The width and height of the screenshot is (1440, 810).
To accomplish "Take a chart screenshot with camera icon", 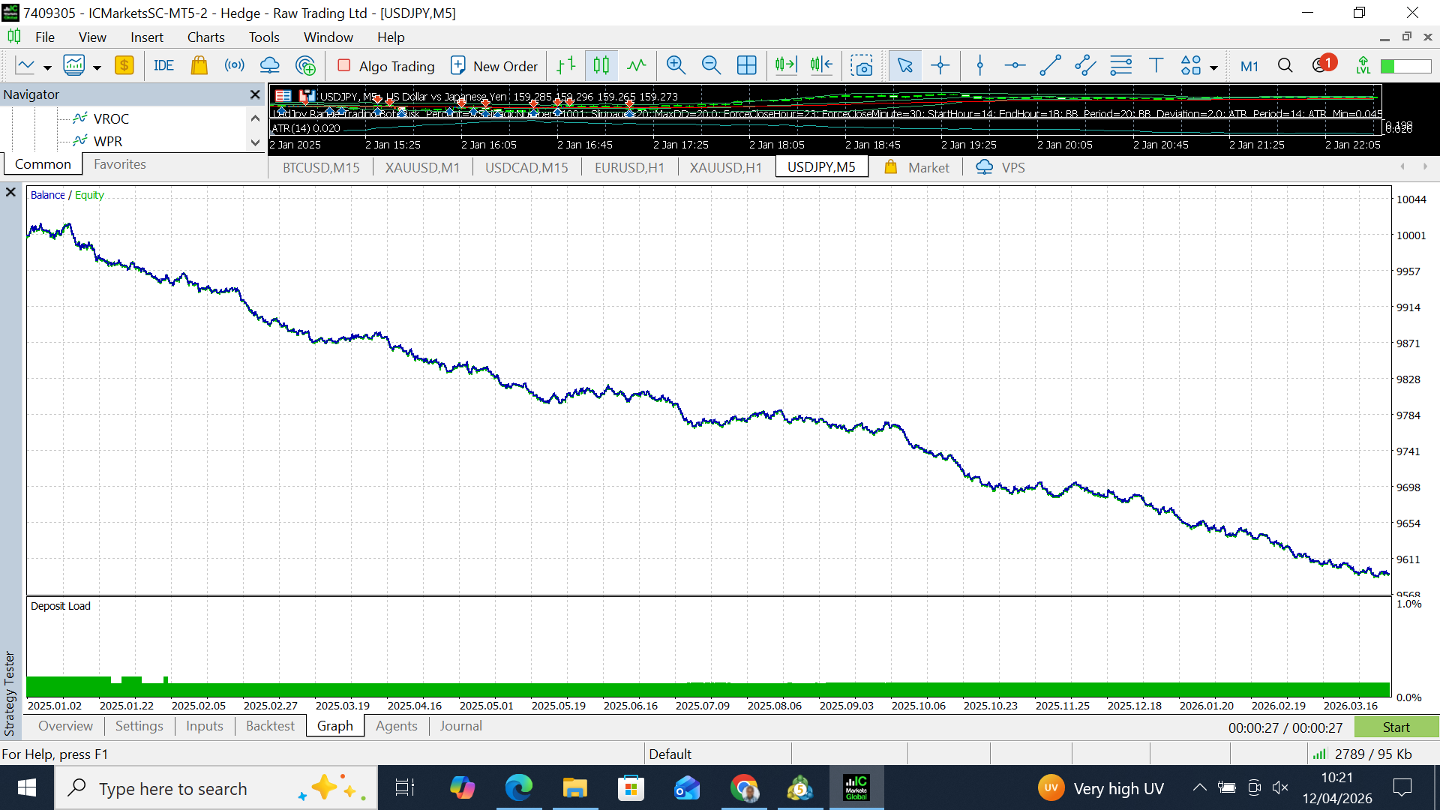I will tap(862, 66).
